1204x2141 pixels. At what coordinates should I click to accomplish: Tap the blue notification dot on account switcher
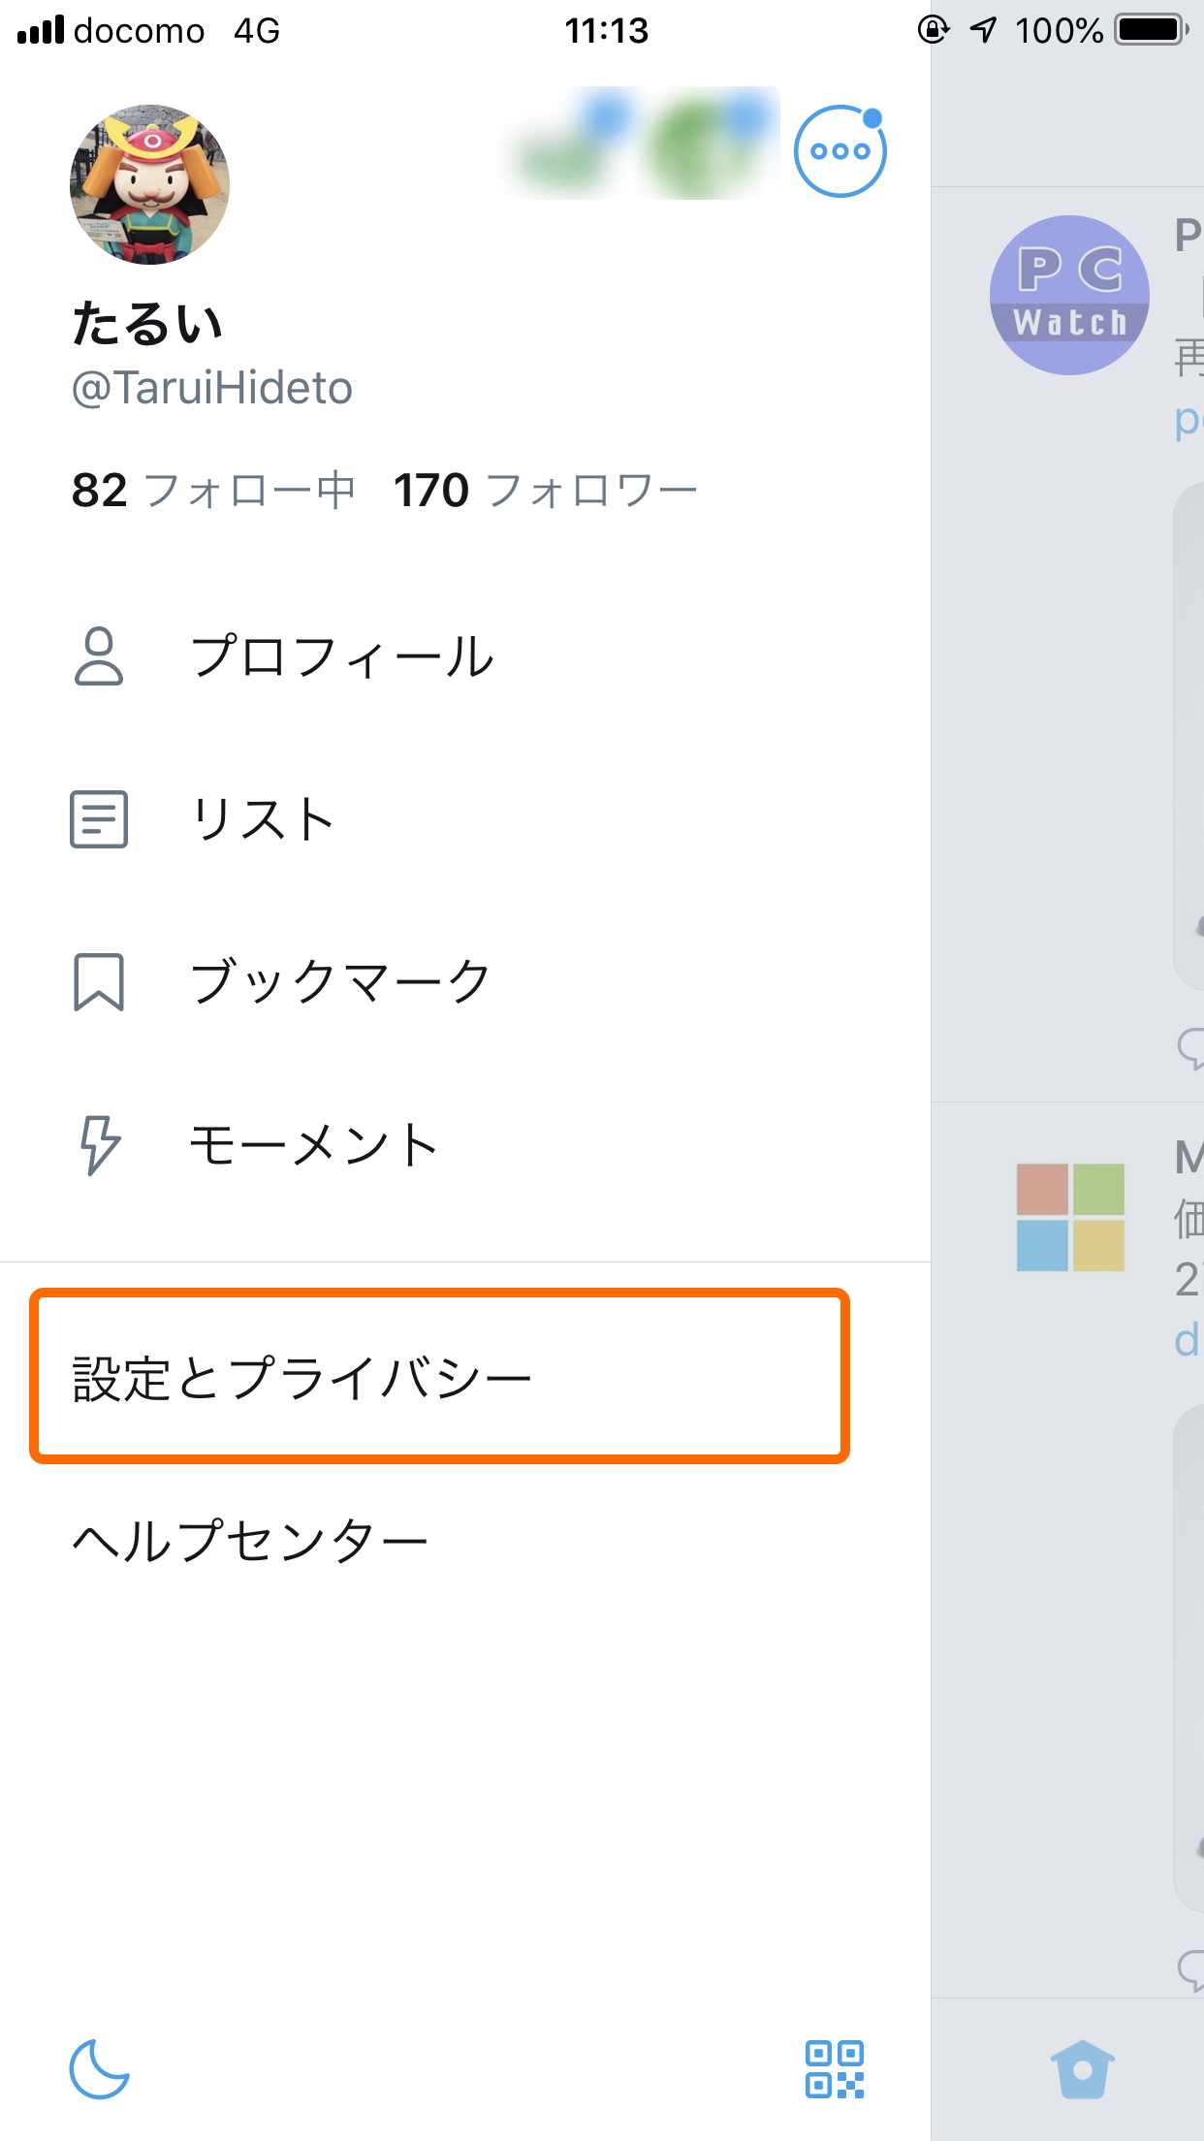click(x=871, y=116)
